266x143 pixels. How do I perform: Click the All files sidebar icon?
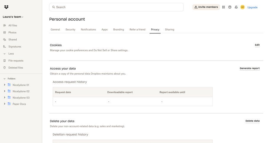(x=4, y=25)
